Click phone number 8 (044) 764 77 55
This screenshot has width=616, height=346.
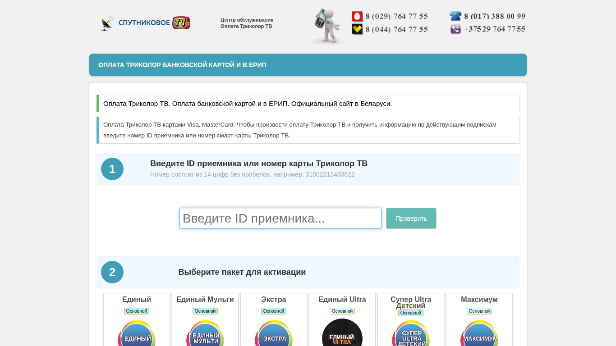point(396,29)
